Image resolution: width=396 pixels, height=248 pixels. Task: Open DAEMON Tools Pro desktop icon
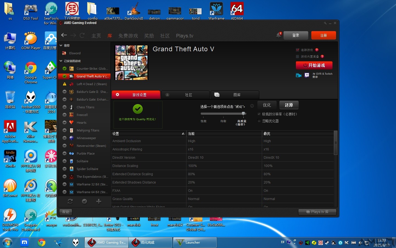click(10, 220)
